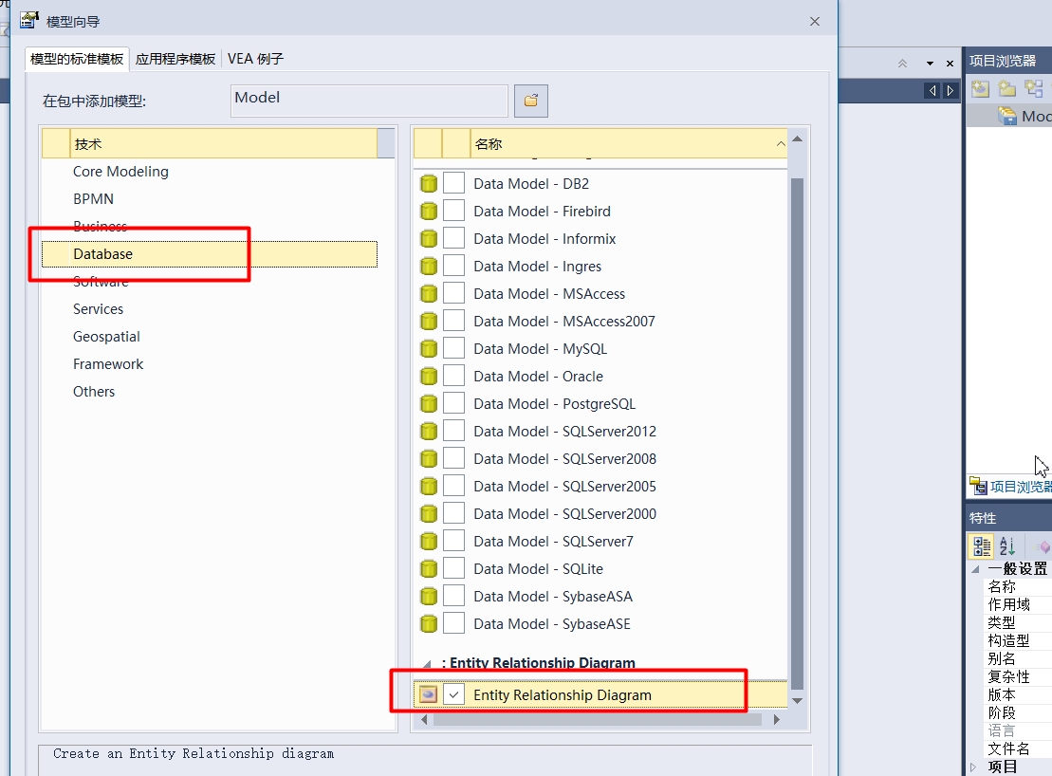This screenshot has height=776, width=1052.
Task: Check the Data Model - Oracle checkbox
Action: [453, 376]
